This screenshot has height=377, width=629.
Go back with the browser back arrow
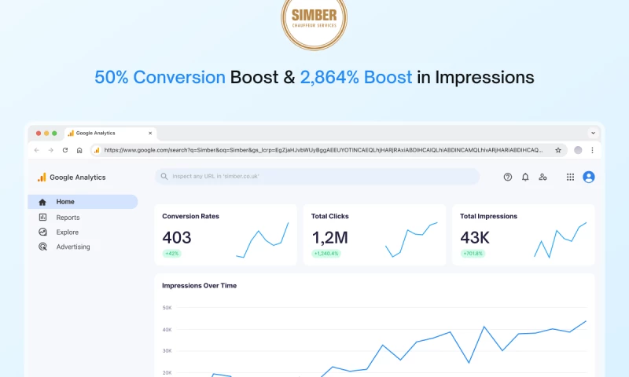(37, 150)
